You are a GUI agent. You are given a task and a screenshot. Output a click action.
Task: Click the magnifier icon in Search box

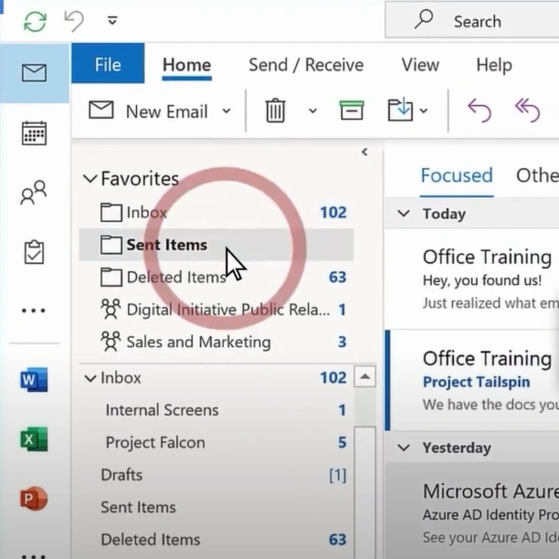pyautogui.click(x=424, y=19)
